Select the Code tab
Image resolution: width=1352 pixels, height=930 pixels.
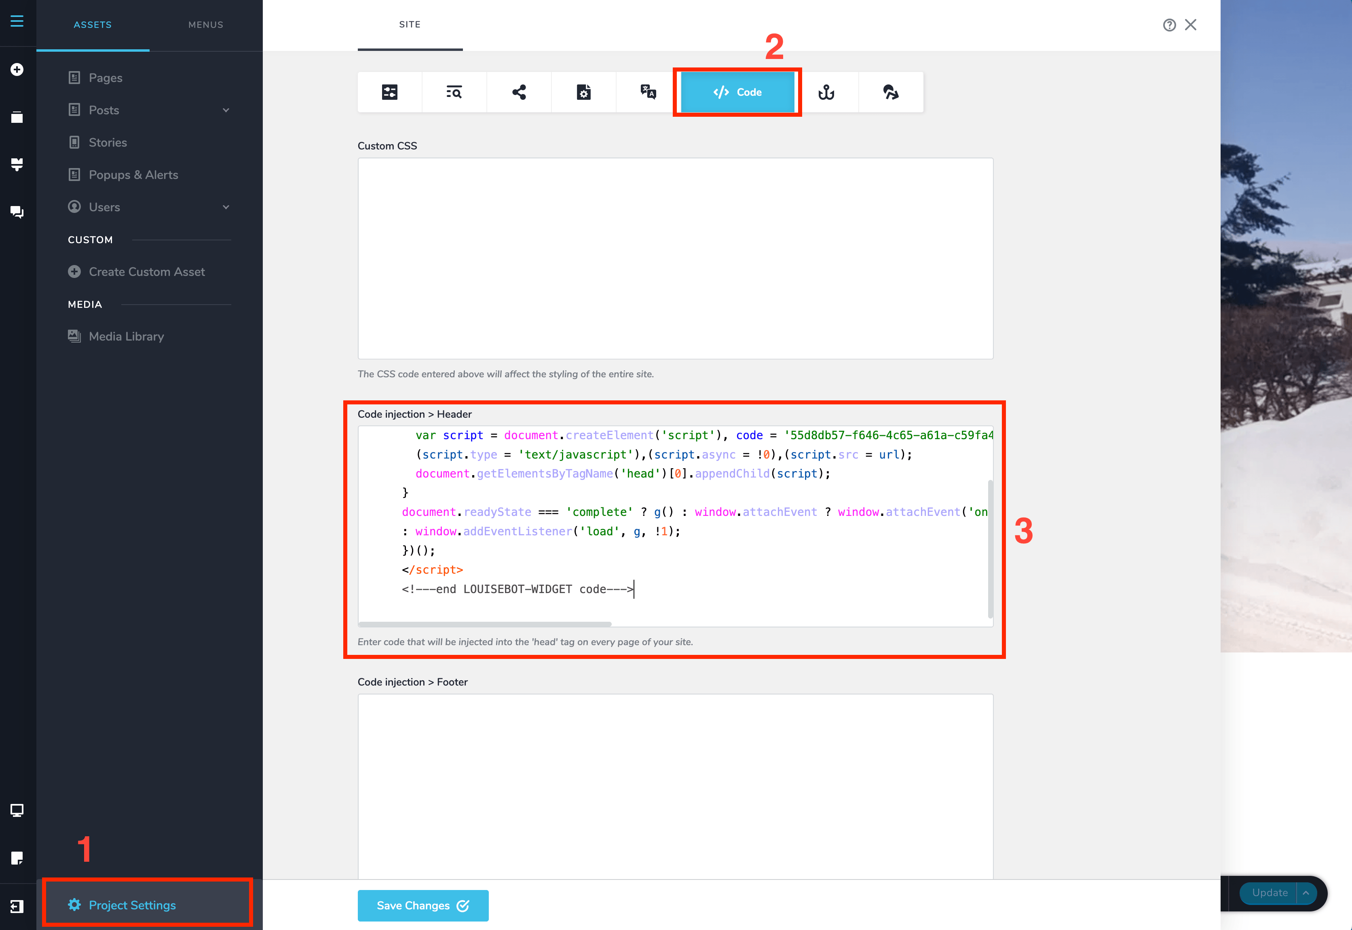(737, 92)
